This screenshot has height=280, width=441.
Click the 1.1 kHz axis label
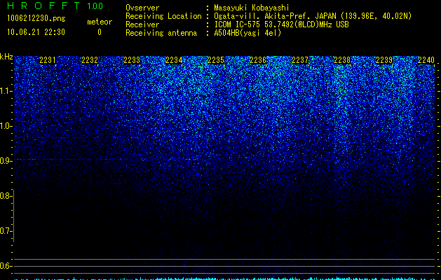6,91
